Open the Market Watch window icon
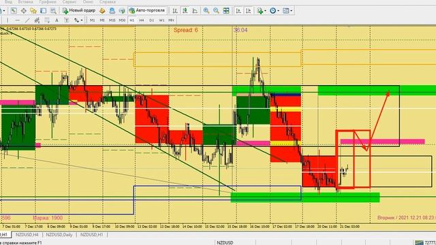Viewport: 436px width, 245px height. pyautogui.click(x=14, y=11)
